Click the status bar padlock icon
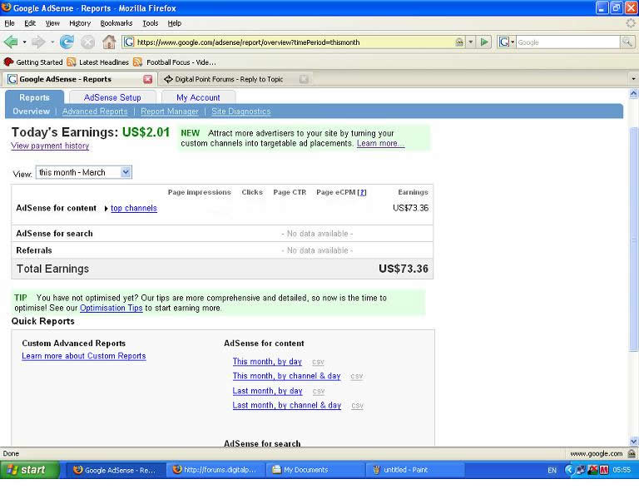The height and width of the screenshot is (499, 639). click(x=632, y=453)
